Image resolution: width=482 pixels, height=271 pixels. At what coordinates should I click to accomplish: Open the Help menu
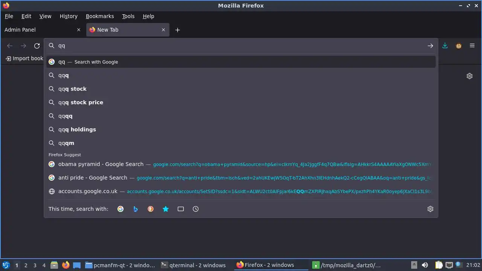(x=148, y=16)
